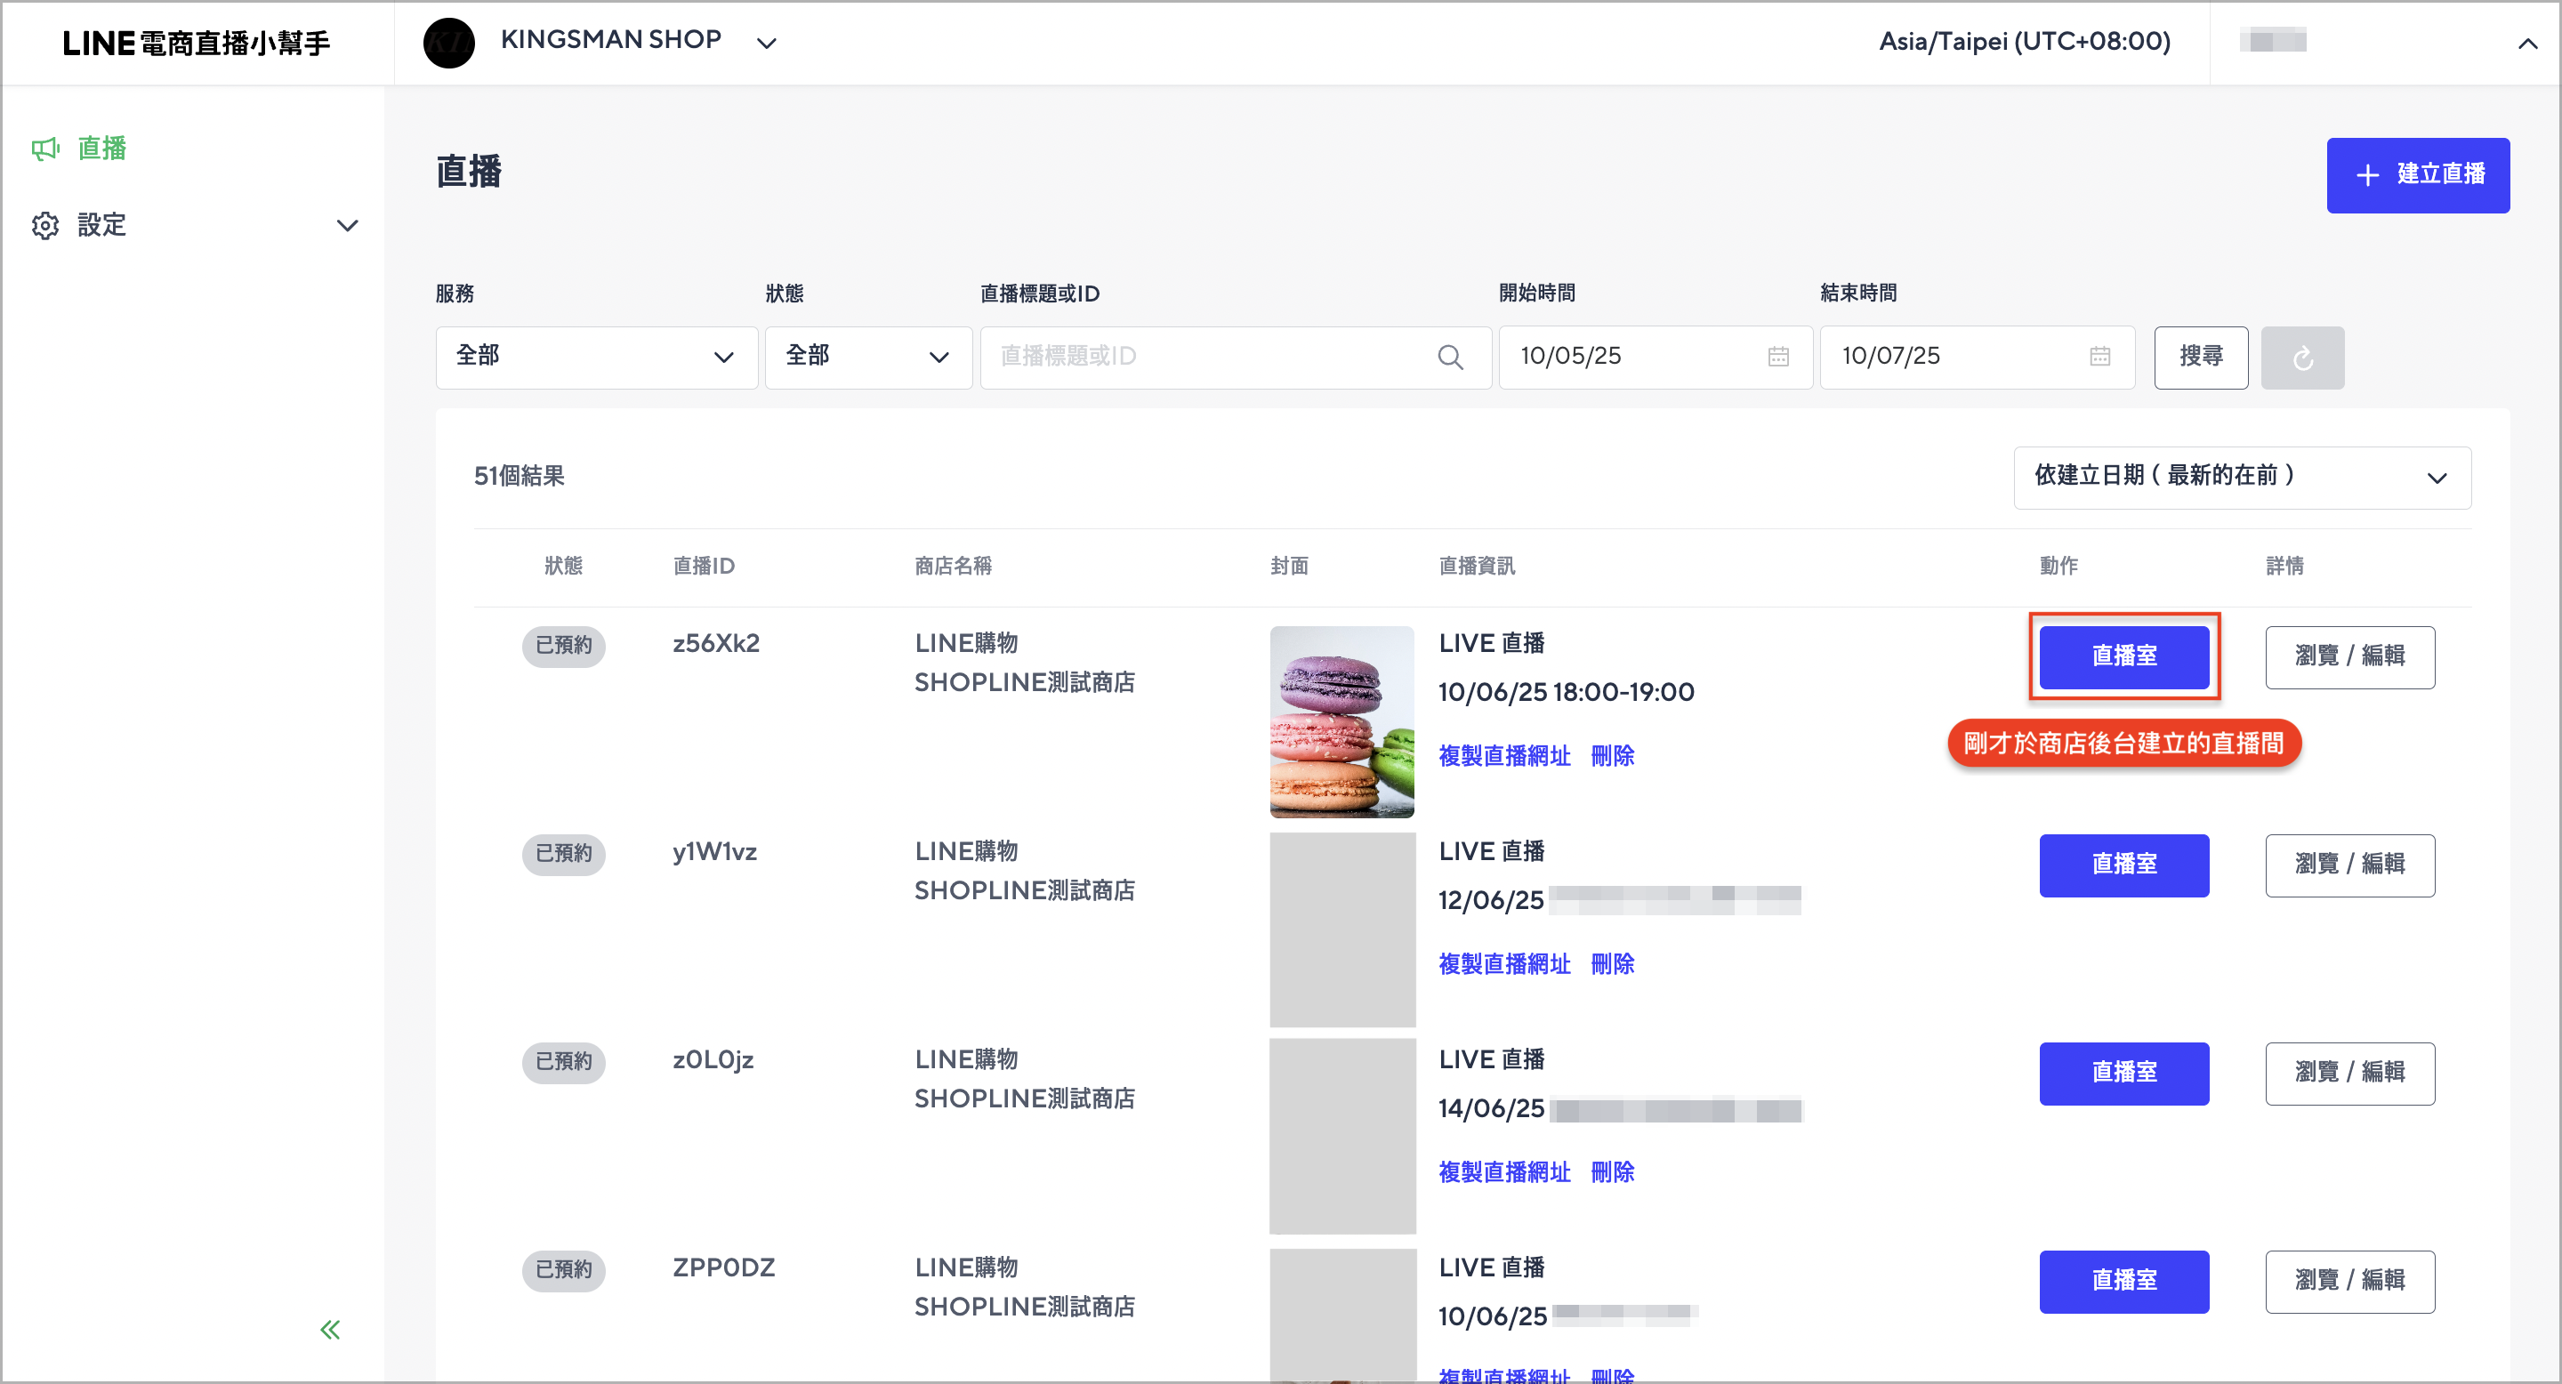The image size is (2562, 1384).
Task: Delete the z56Xk2 broadcast via 刪除
Action: click(x=1612, y=756)
